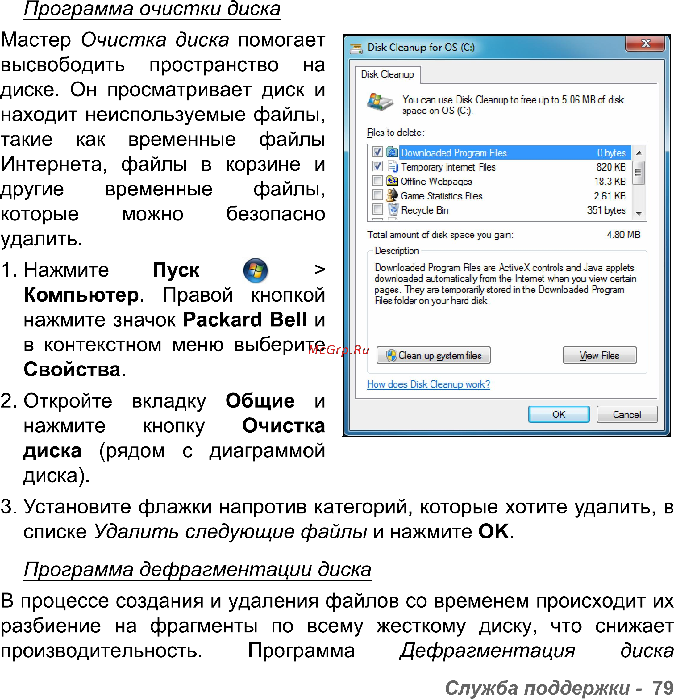Viewport: 674px width, 699px height.
Task: Click the Offline Webpages icon
Action: pos(392,181)
